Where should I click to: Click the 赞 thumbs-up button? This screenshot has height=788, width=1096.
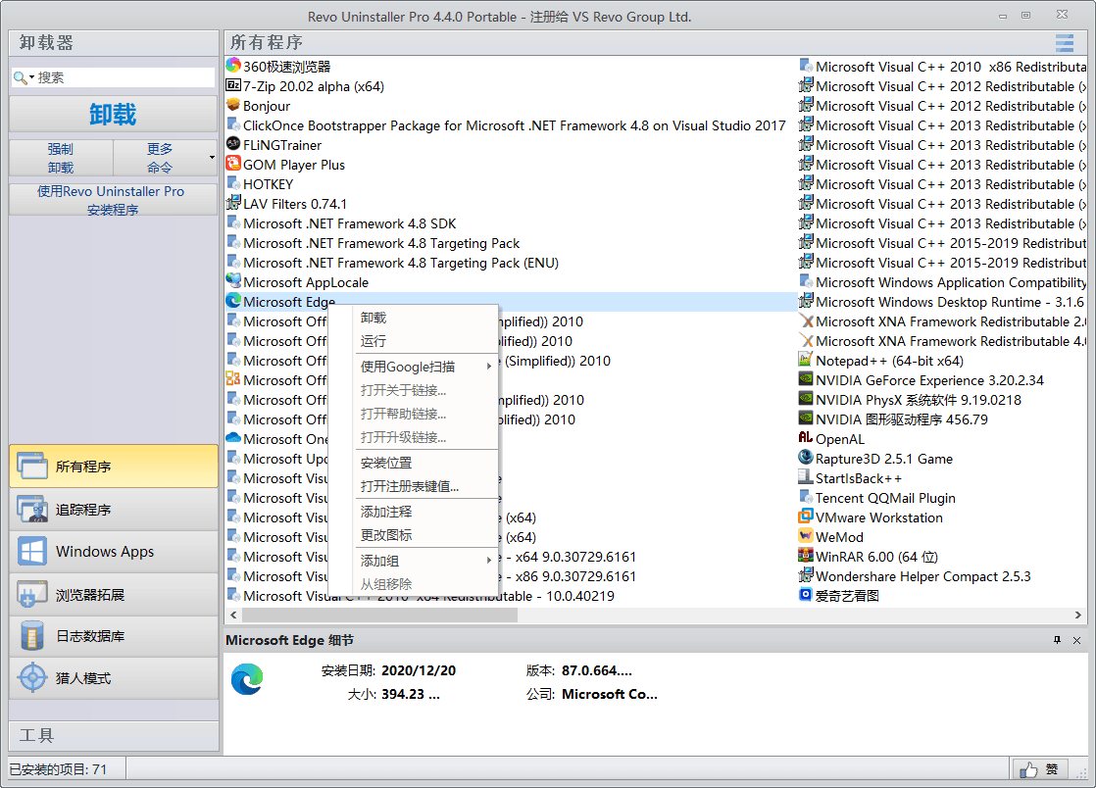pyautogui.click(x=1040, y=768)
